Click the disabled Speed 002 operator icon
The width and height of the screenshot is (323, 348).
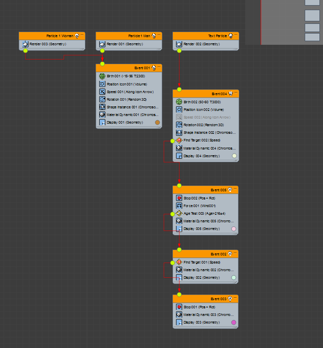(x=179, y=117)
